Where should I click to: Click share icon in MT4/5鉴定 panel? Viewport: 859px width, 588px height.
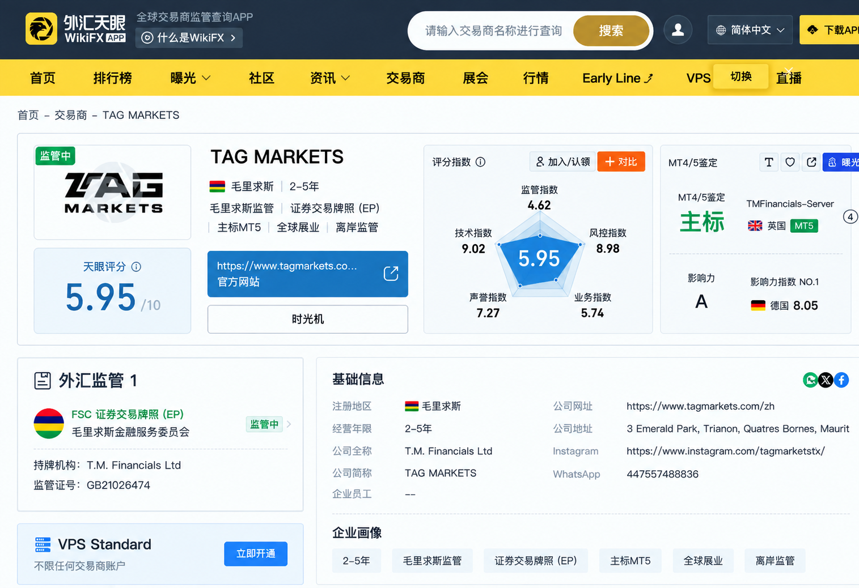(x=811, y=163)
